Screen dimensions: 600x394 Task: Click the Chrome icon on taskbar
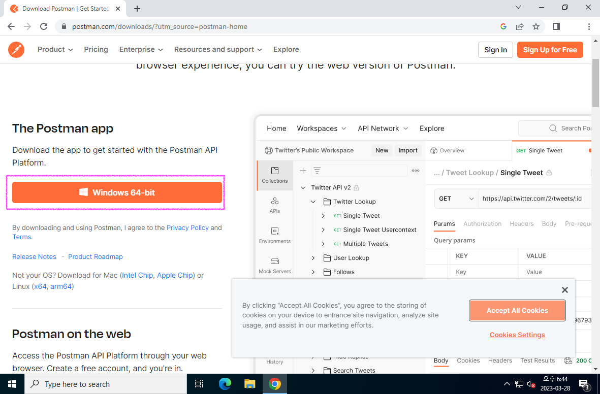click(275, 384)
